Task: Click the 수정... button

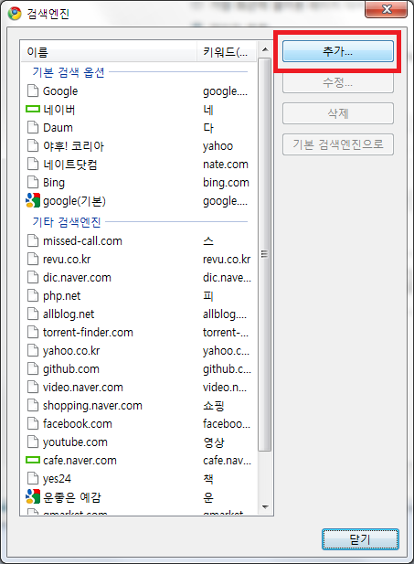Action: pos(338,83)
